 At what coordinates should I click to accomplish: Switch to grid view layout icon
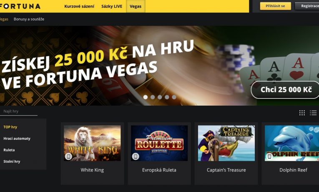[x=302, y=113]
